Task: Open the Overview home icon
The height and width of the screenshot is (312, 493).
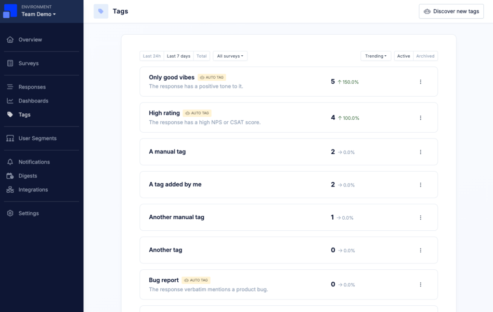Action: tap(10, 39)
